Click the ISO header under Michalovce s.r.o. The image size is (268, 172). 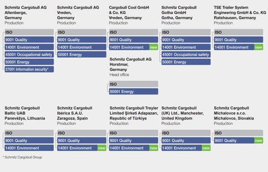pyautogui.click(x=239, y=133)
